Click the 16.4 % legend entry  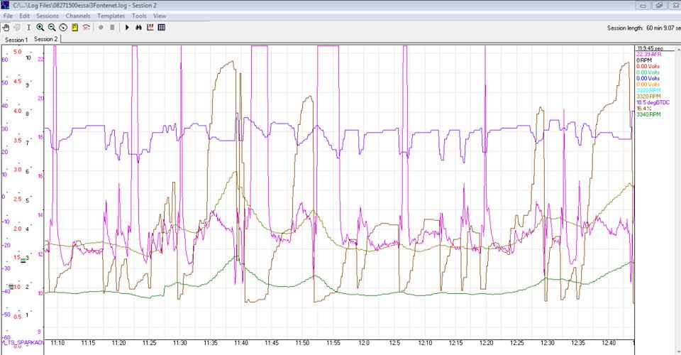(x=644, y=109)
